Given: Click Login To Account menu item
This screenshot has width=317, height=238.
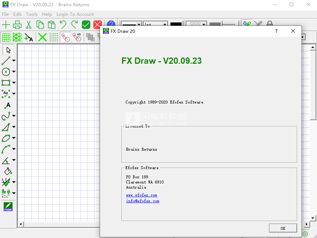Looking at the screenshot, I should [x=75, y=14].
